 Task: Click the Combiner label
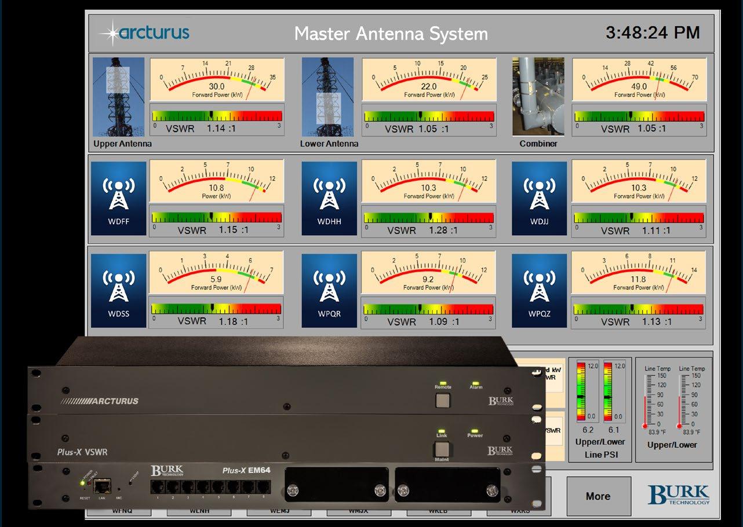(538, 144)
